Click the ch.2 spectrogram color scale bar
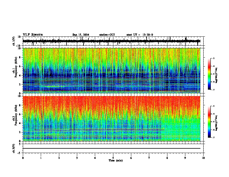The image size is (229, 177). tap(209, 122)
